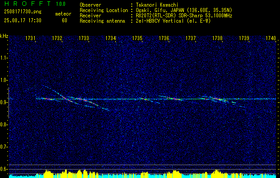Viewport: 280px width, 178px height.
Task: Click the 1736 time marker
Action: coord(164,38)
